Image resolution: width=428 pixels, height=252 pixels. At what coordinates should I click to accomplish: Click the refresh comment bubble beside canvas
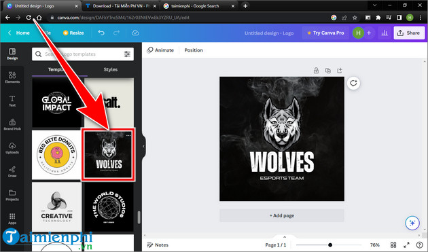point(353,84)
